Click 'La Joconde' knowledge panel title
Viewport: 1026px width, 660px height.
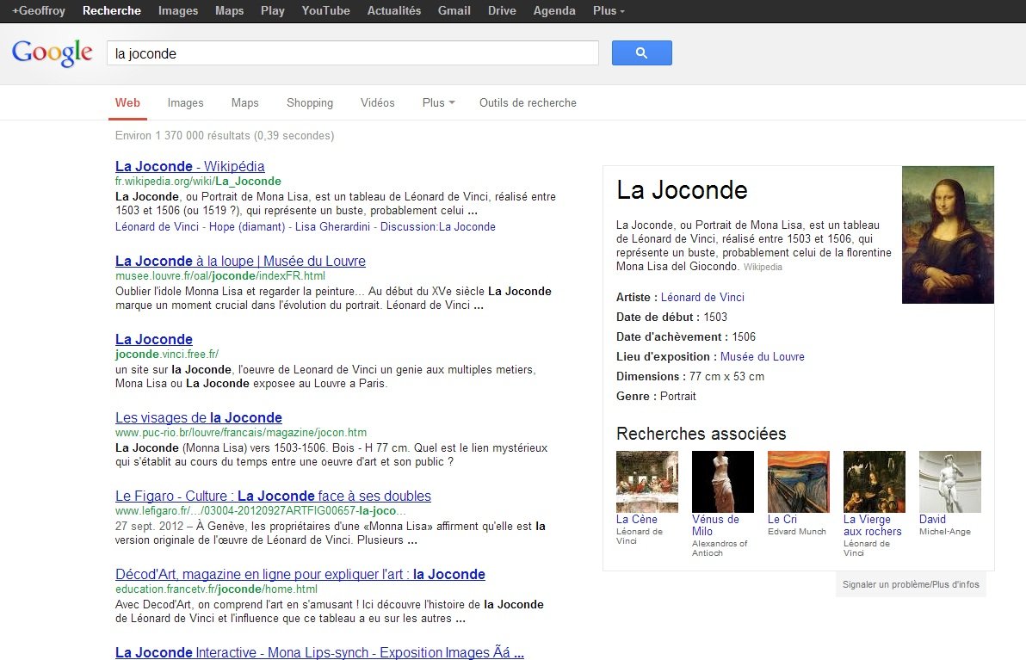coord(682,189)
